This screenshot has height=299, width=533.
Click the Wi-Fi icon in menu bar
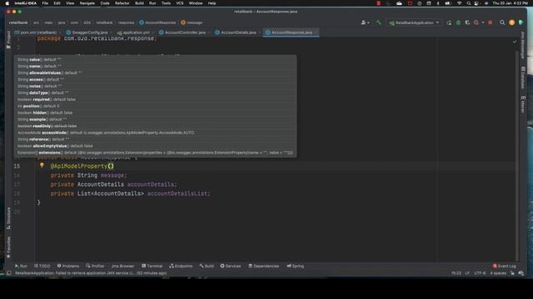459,3
